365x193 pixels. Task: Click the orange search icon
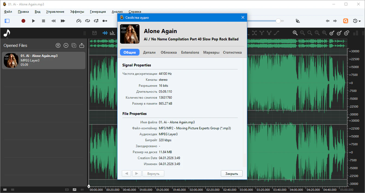[346, 21]
